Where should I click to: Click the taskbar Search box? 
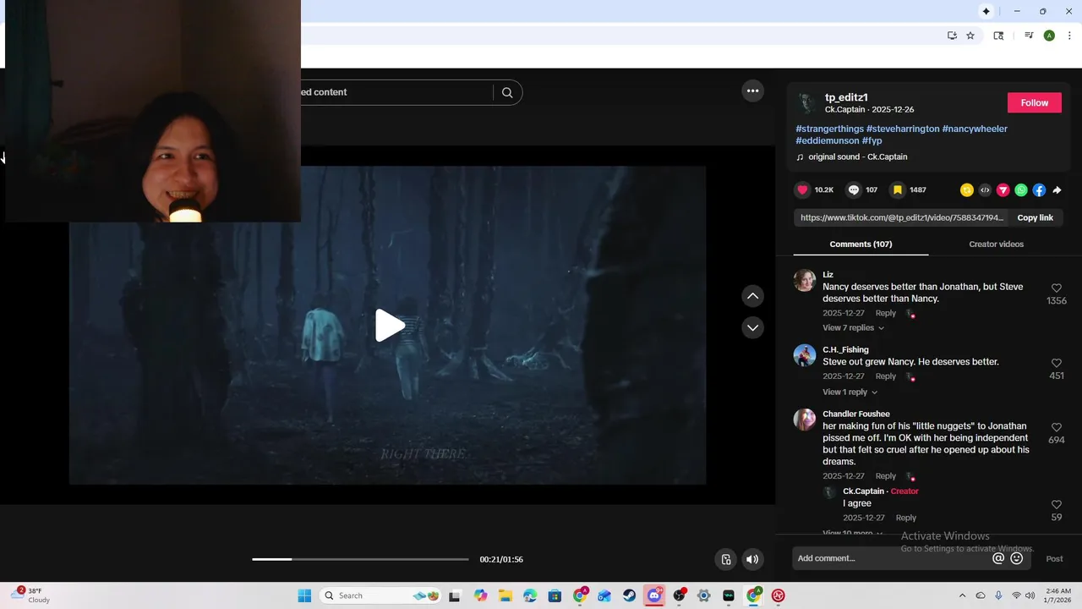click(381, 595)
